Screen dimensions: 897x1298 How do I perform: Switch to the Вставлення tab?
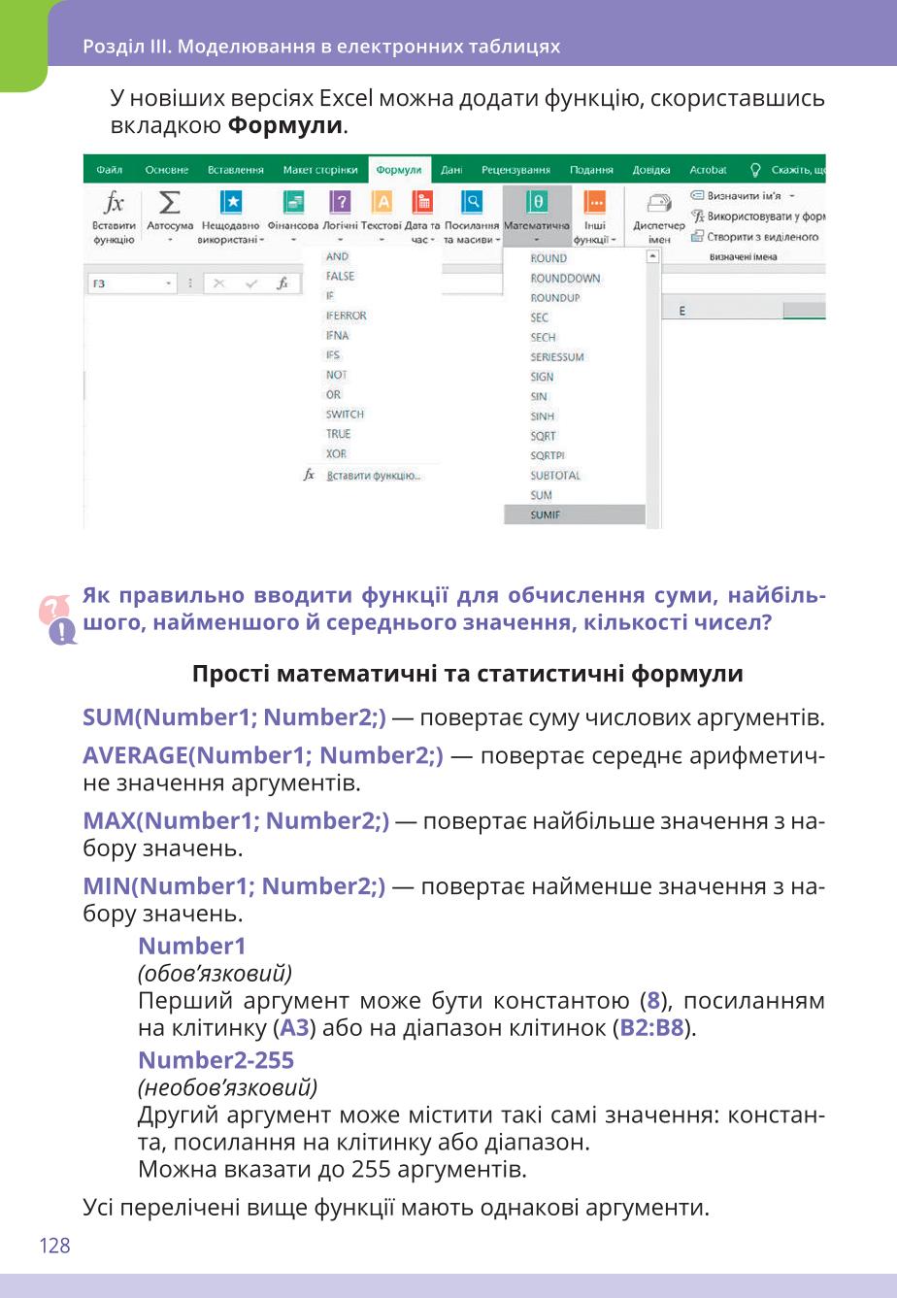pyautogui.click(x=236, y=170)
